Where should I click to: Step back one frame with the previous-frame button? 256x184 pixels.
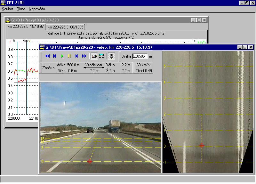click(54, 56)
